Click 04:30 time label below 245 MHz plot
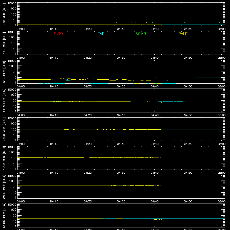The width and height of the screenshot is (230, 230). 121,29
